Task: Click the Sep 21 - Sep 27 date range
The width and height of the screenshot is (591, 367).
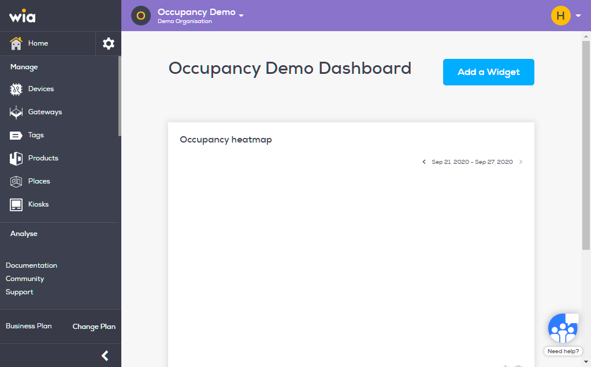Action: click(x=472, y=162)
